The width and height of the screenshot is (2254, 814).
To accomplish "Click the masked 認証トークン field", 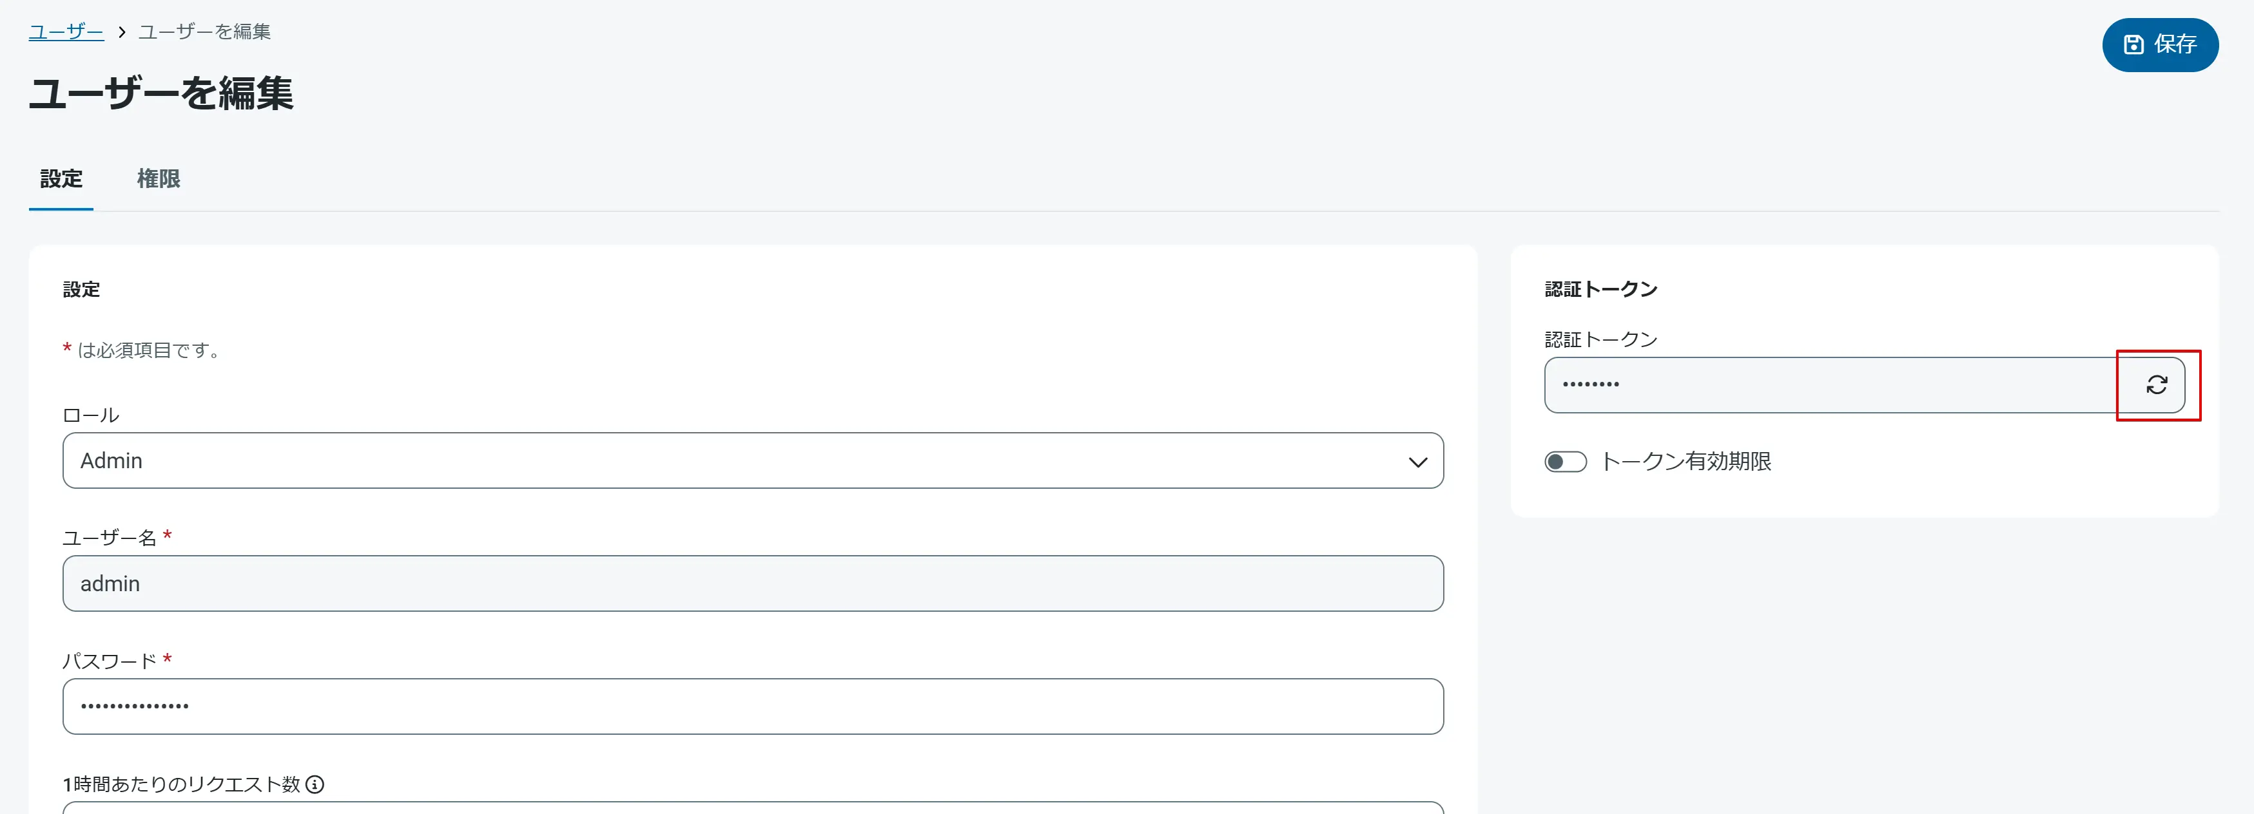I will (1829, 384).
